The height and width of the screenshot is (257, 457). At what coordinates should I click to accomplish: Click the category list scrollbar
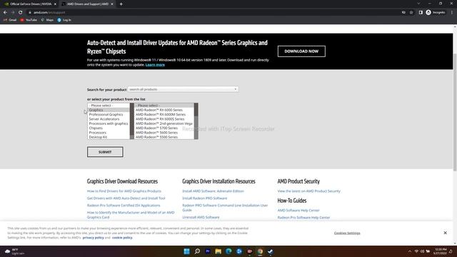131,121
